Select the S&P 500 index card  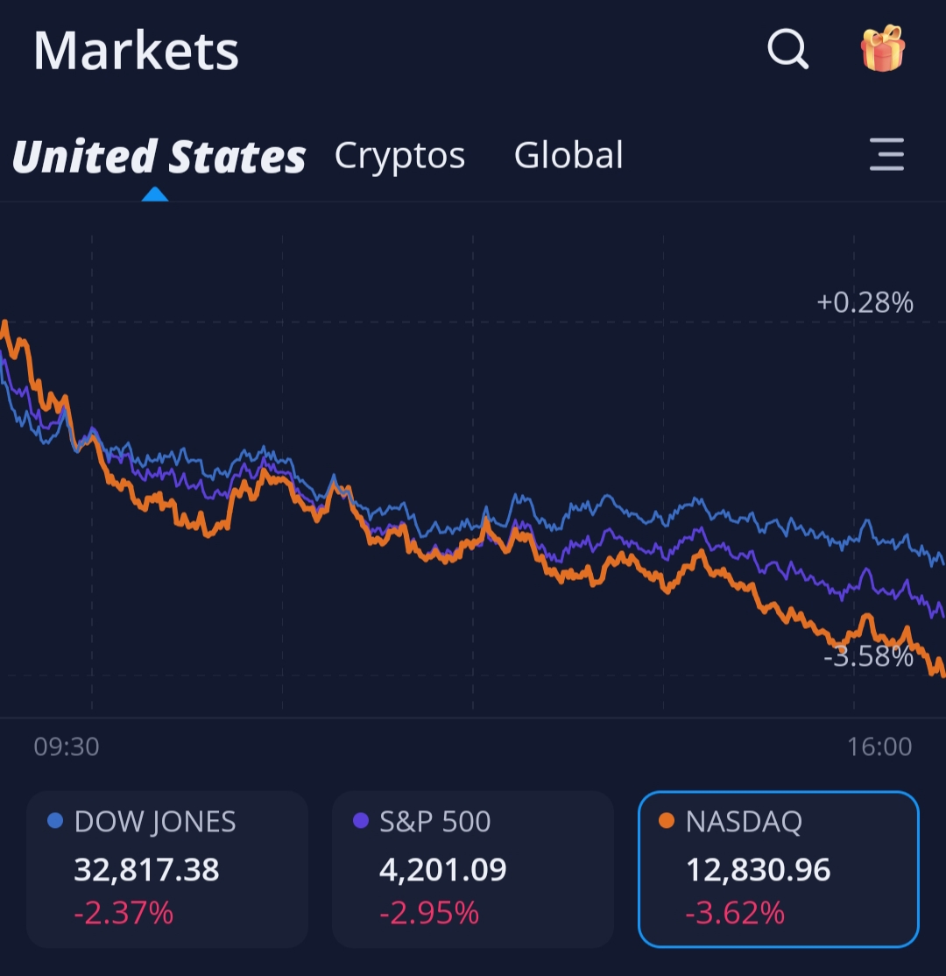coord(472,868)
